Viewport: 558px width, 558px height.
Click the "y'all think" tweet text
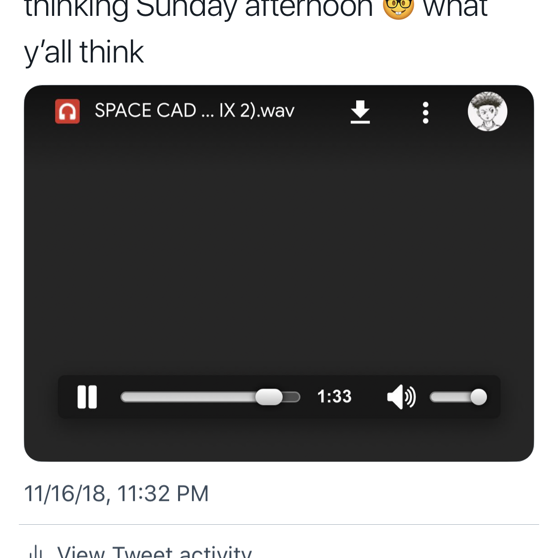[x=84, y=52]
